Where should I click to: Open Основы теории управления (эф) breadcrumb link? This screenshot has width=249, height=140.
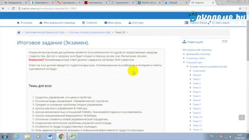[x=89, y=32]
